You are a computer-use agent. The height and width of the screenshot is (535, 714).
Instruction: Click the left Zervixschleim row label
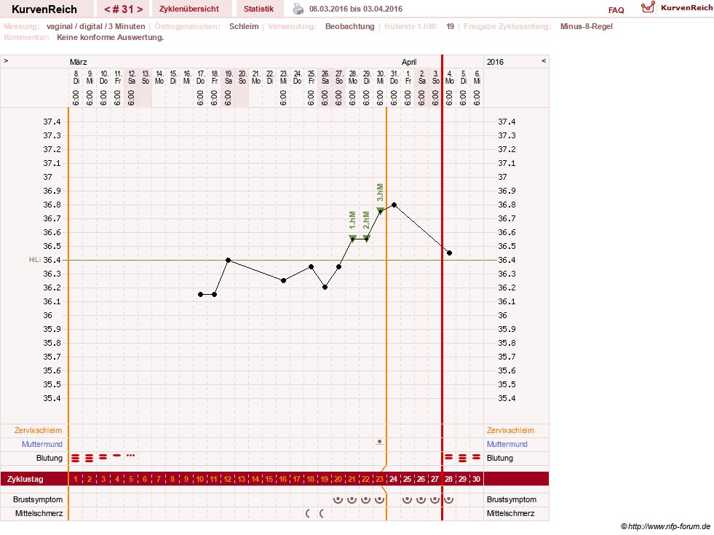point(39,430)
